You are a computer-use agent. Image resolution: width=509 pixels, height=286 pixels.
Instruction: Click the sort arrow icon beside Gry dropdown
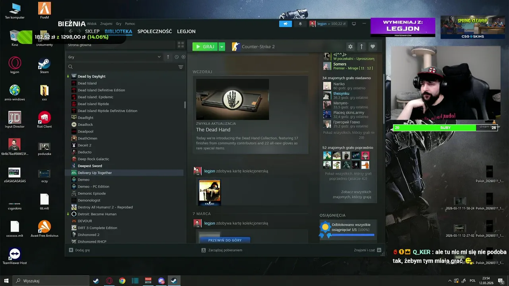(x=168, y=57)
